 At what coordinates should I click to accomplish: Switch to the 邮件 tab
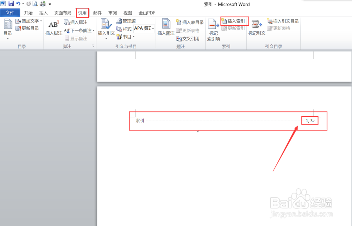tap(98, 13)
